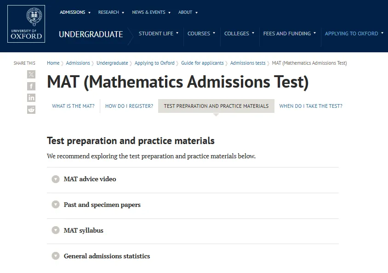388x273 pixels.
Task: Share page on Reddit
Action: pos(31,110)
